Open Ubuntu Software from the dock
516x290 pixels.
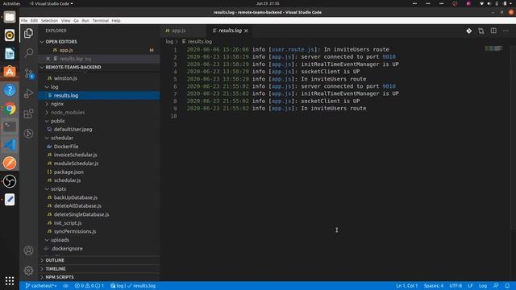[x=10, y=72]
